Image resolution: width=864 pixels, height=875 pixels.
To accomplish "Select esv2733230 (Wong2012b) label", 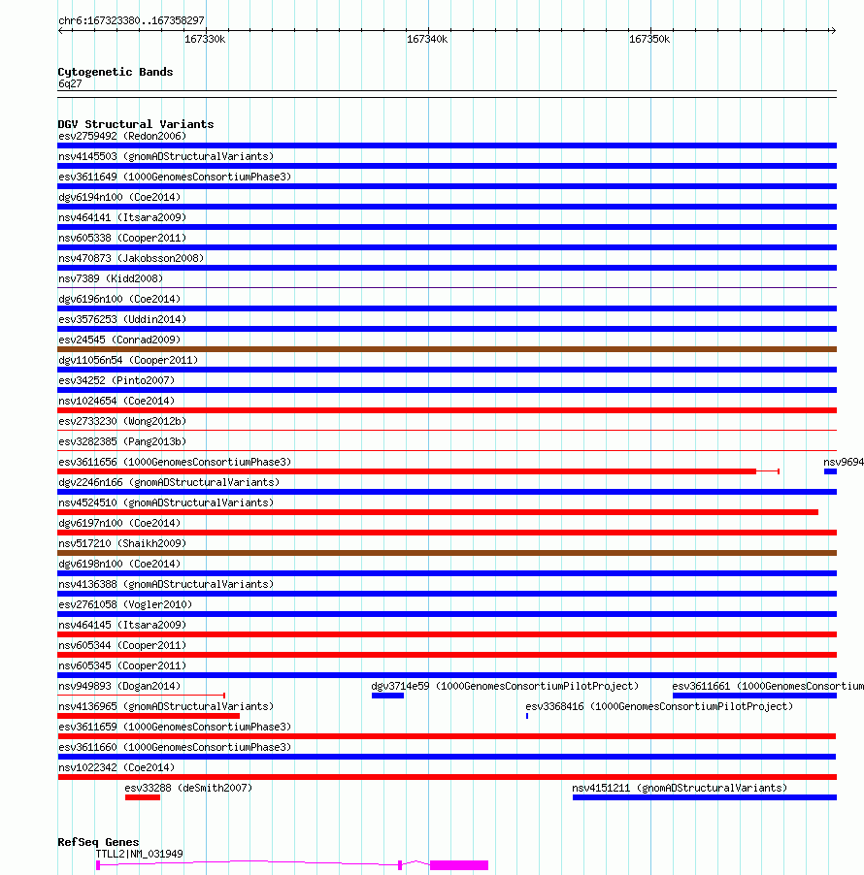I will 122,421.
